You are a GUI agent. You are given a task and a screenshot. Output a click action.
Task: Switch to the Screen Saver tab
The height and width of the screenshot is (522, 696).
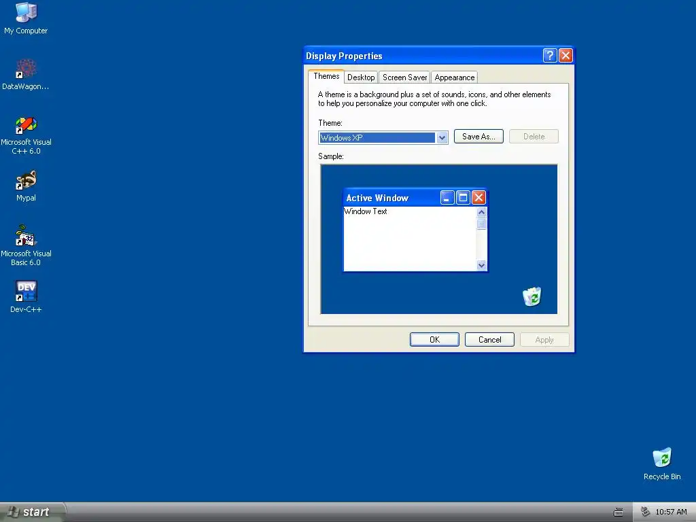coord(404,77)
